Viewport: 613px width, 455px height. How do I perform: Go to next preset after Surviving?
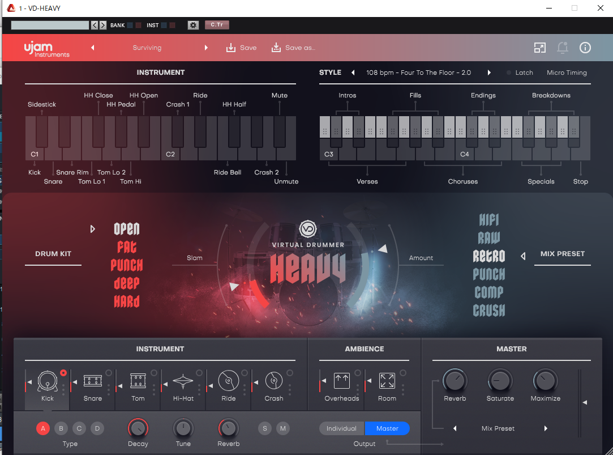click(x=206, y=48)
